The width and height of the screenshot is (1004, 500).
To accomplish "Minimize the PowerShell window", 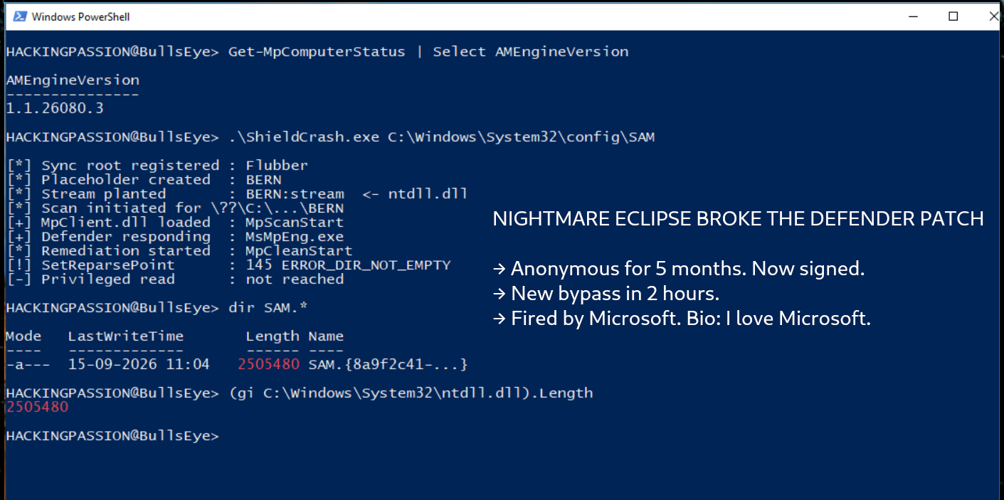I will tap(913, 16).
